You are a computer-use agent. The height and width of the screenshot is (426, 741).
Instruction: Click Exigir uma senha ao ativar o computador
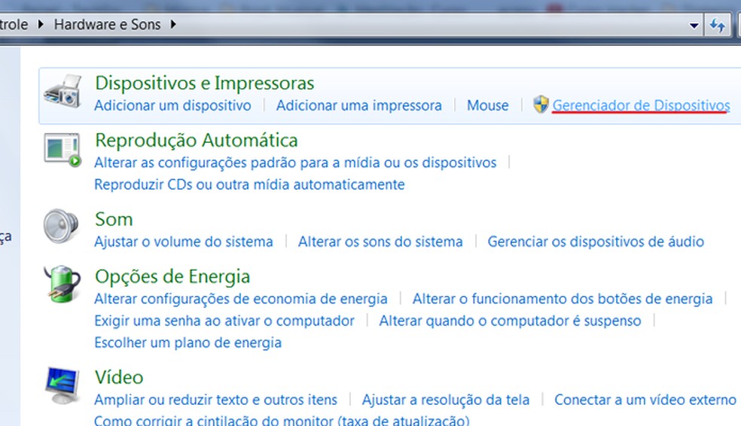coord(224,321)
